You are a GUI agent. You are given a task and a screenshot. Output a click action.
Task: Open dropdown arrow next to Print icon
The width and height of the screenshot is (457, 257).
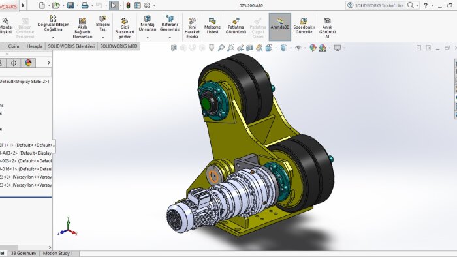(92, 5)
